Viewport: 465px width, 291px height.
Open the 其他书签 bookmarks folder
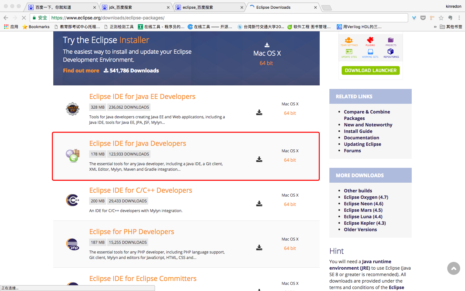click(x=451, y=27)
